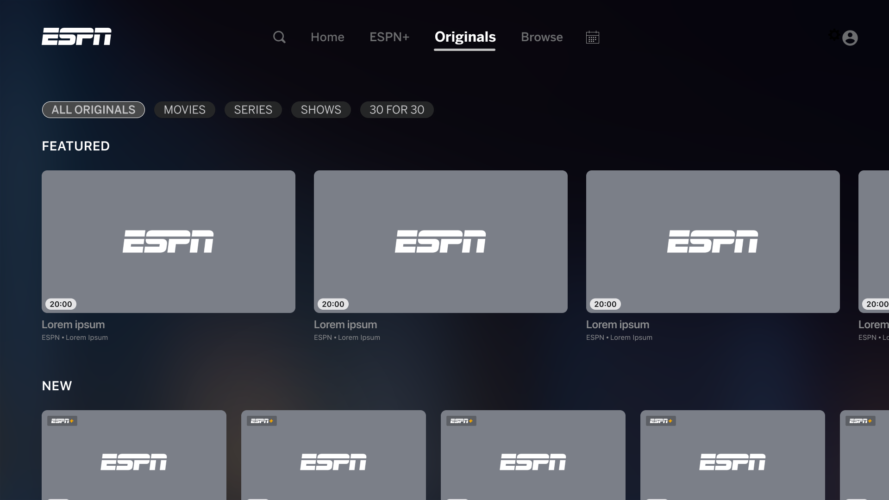
Task: Click 'ESPN • Lorem Ipsum' subtitle under first Featured card
Action: point(75,337)
